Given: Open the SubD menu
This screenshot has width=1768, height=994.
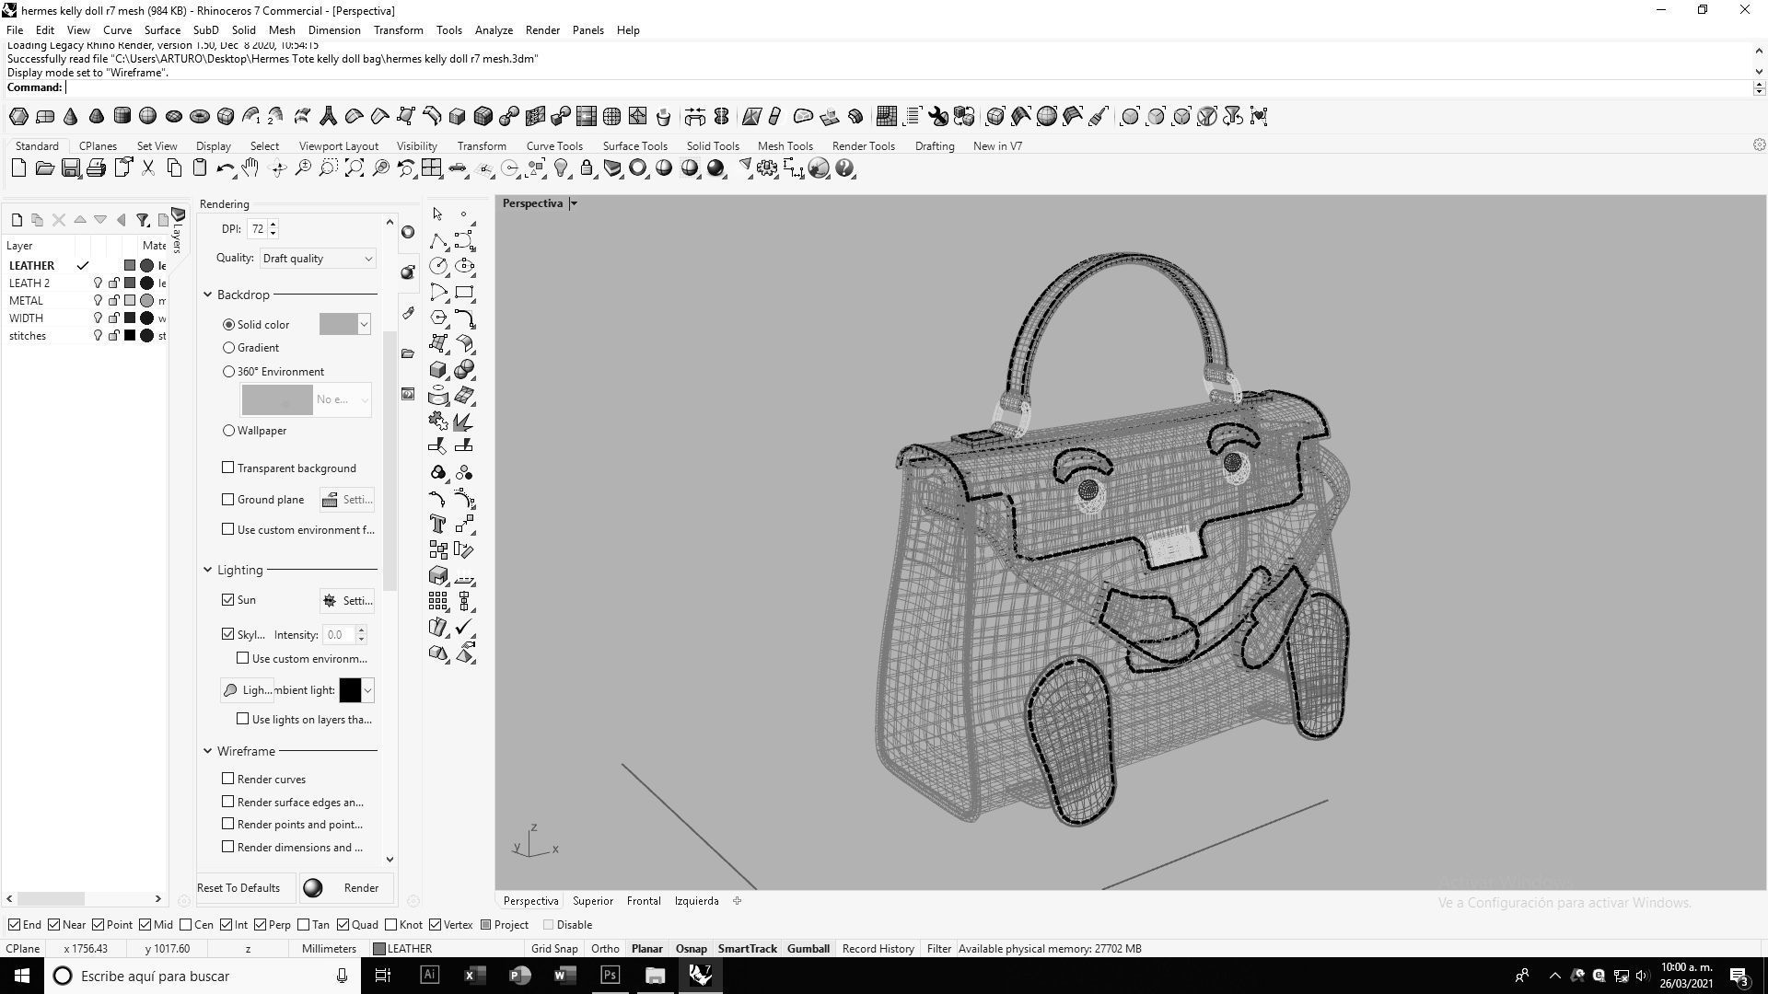Looking at the screenshot, I should click(205, 30).
